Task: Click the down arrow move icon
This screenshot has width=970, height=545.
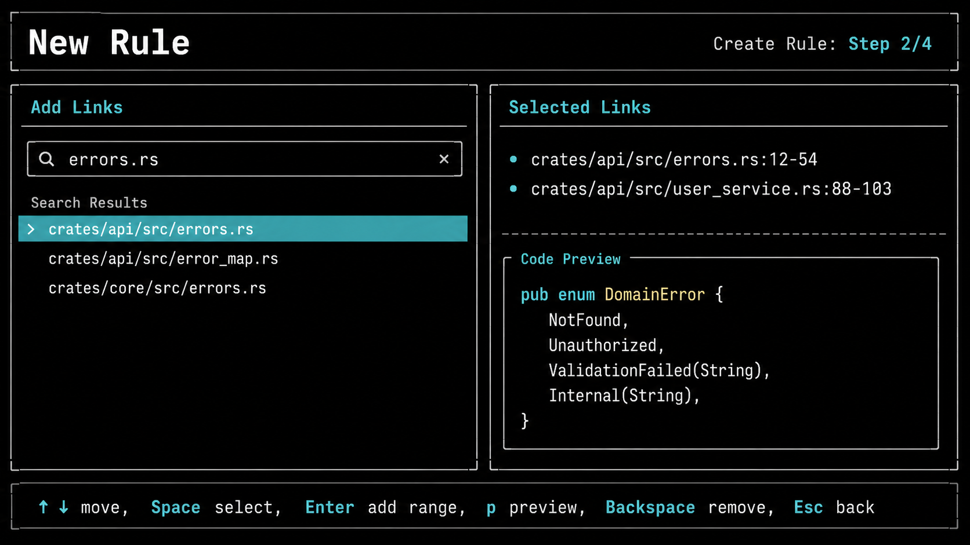Action: [x=64, y=507]
